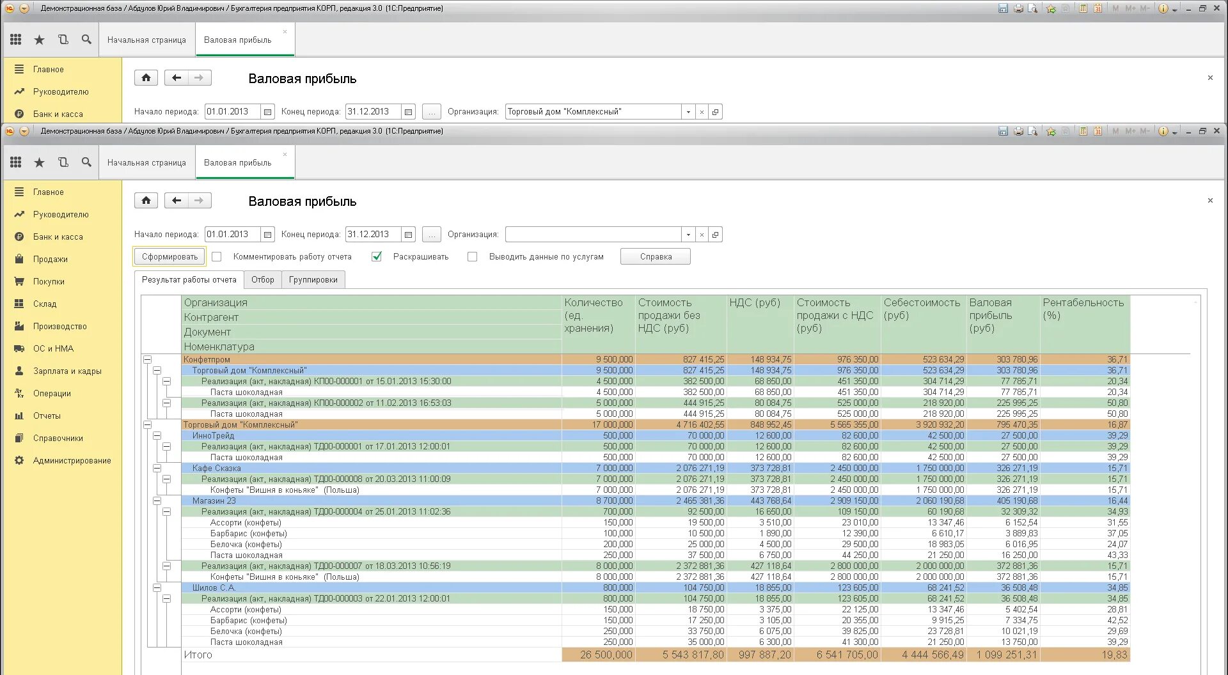Collapse top-level Торговый дом "Комплексный" orange group
Viewport: 1228px width, 675px height.
click(147, 425)
